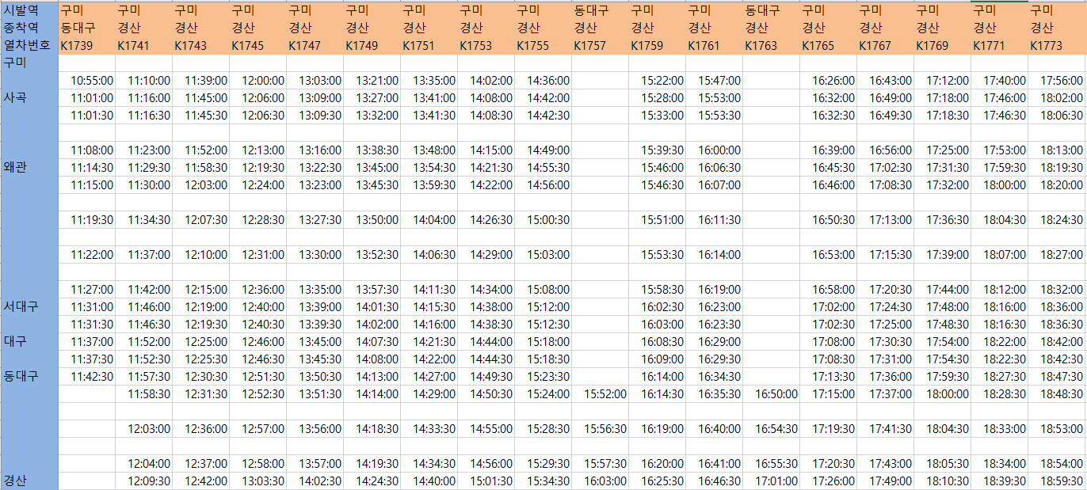Select the 11:22:00 cell under K1739

point(87,254)
